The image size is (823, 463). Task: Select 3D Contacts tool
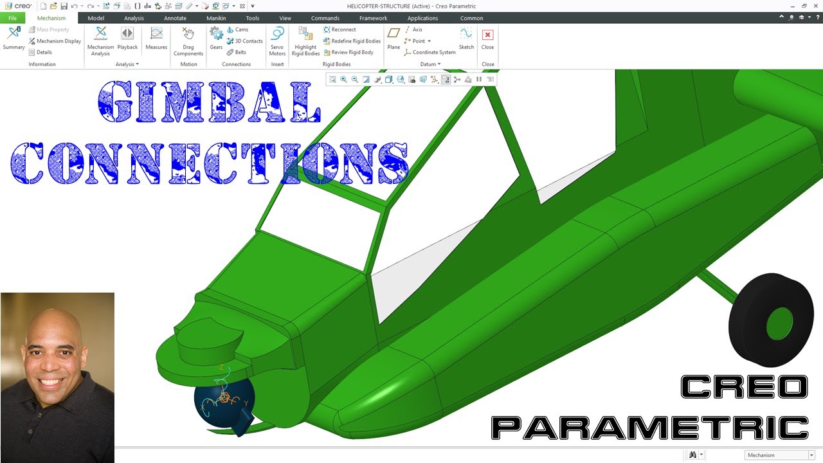point(244,41)
